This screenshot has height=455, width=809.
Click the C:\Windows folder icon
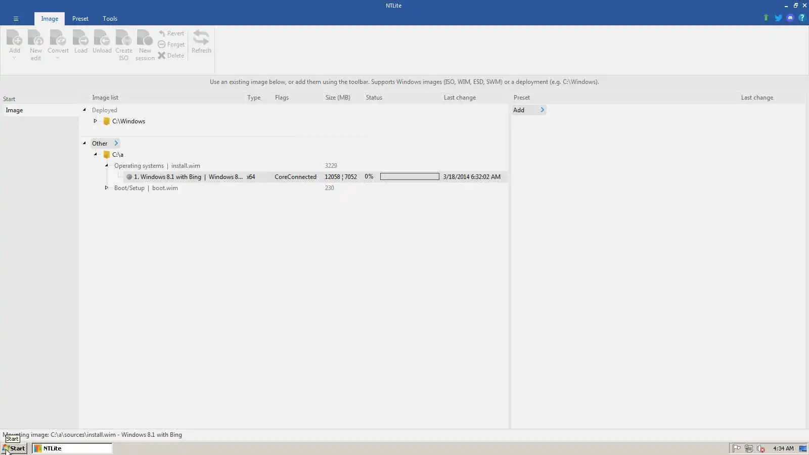[107, 121]
